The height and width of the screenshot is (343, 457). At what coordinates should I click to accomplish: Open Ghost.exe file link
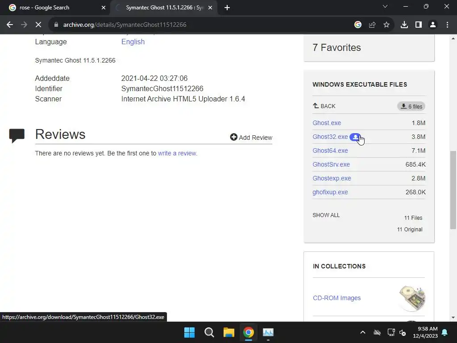327,123
